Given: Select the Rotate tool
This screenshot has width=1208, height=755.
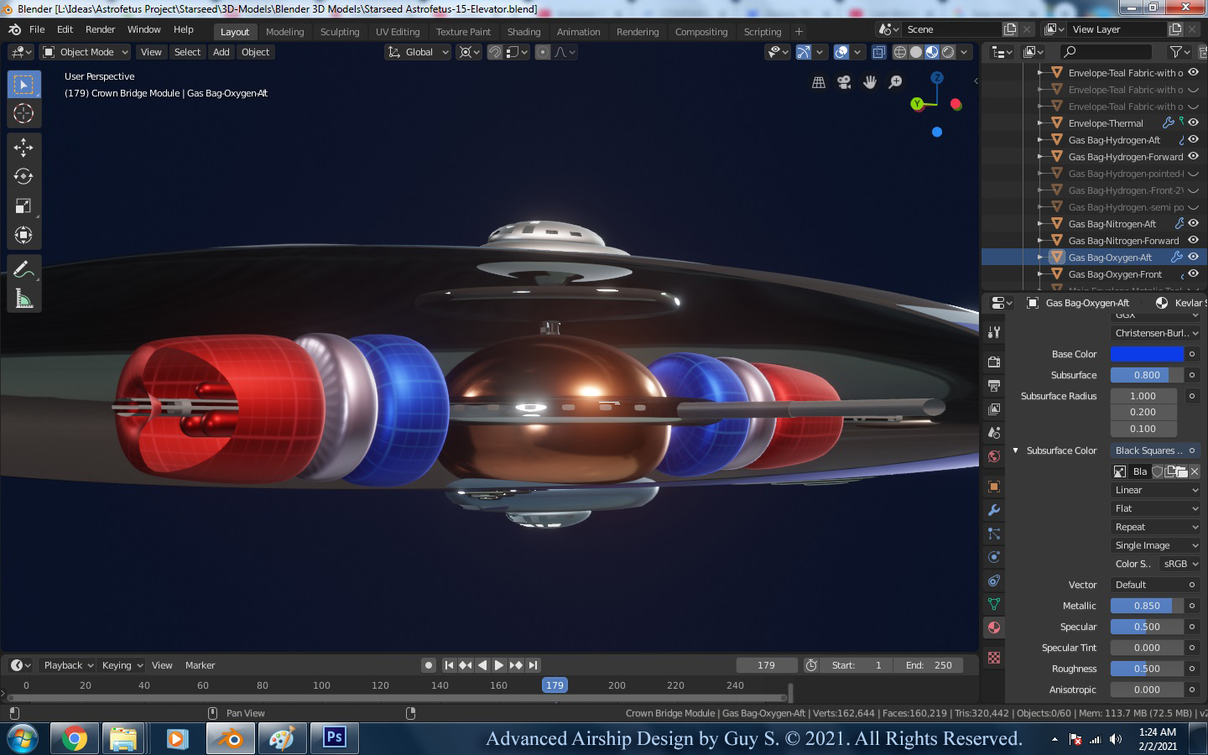Looking at the screenshot, I should tap(23, 176).
